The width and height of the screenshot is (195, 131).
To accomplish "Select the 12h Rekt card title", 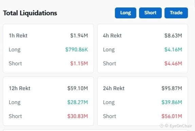I will point(19,88).
